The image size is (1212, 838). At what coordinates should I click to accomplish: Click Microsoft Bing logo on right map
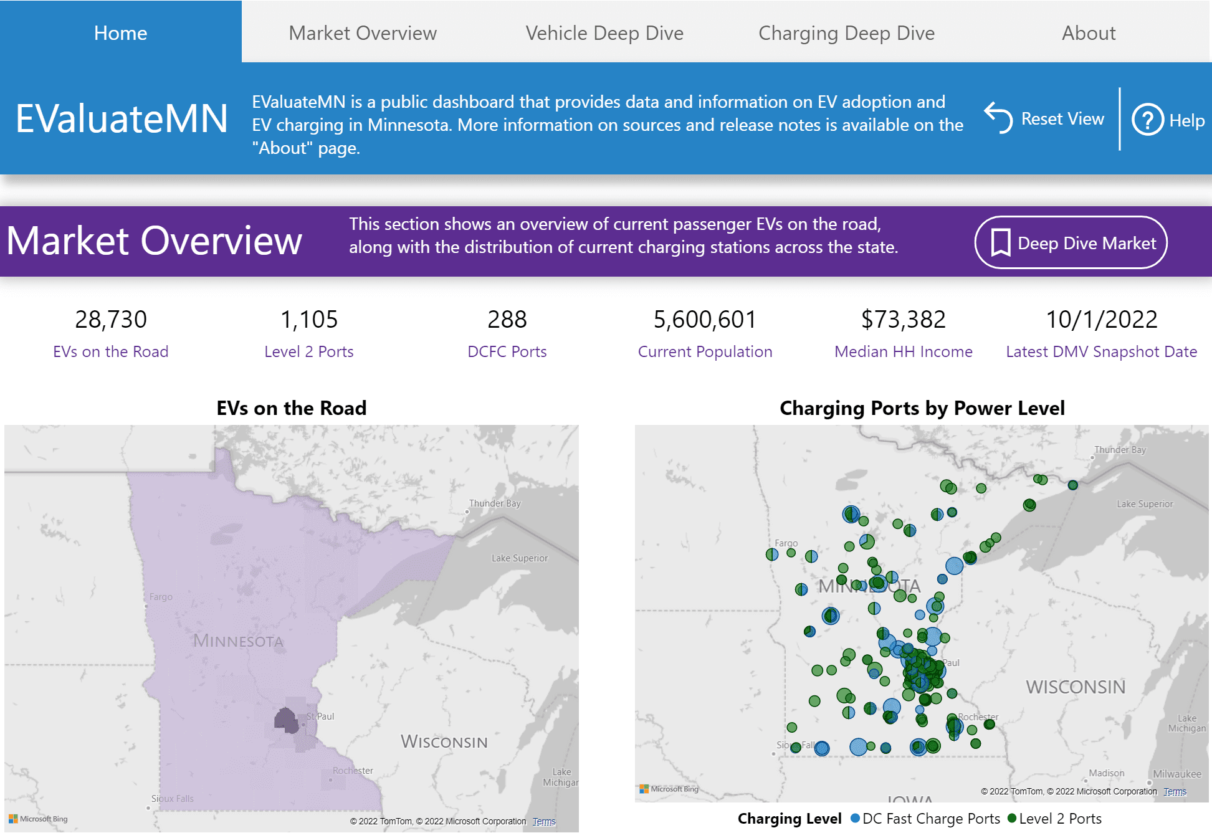click(669, 789)
